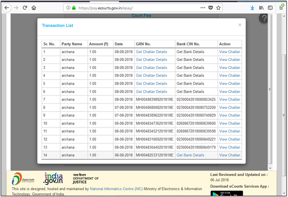
Task: Open the page actions three-dots menu
Action: [203, 8]
